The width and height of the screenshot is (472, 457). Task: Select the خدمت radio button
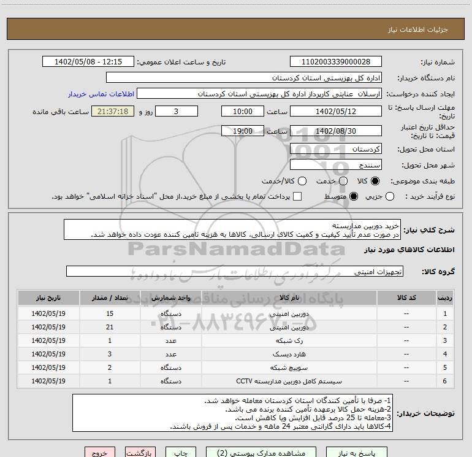coord(343,181)
